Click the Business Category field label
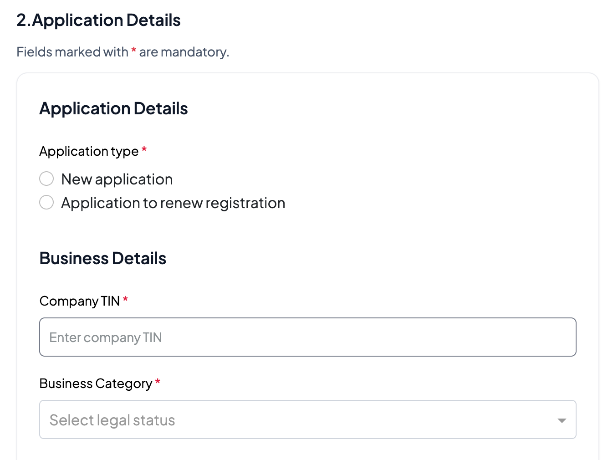 coord(96,383)
